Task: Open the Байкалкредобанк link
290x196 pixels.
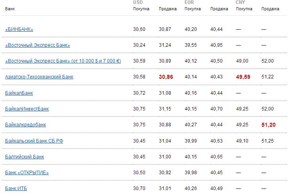Action: point(25,125)
